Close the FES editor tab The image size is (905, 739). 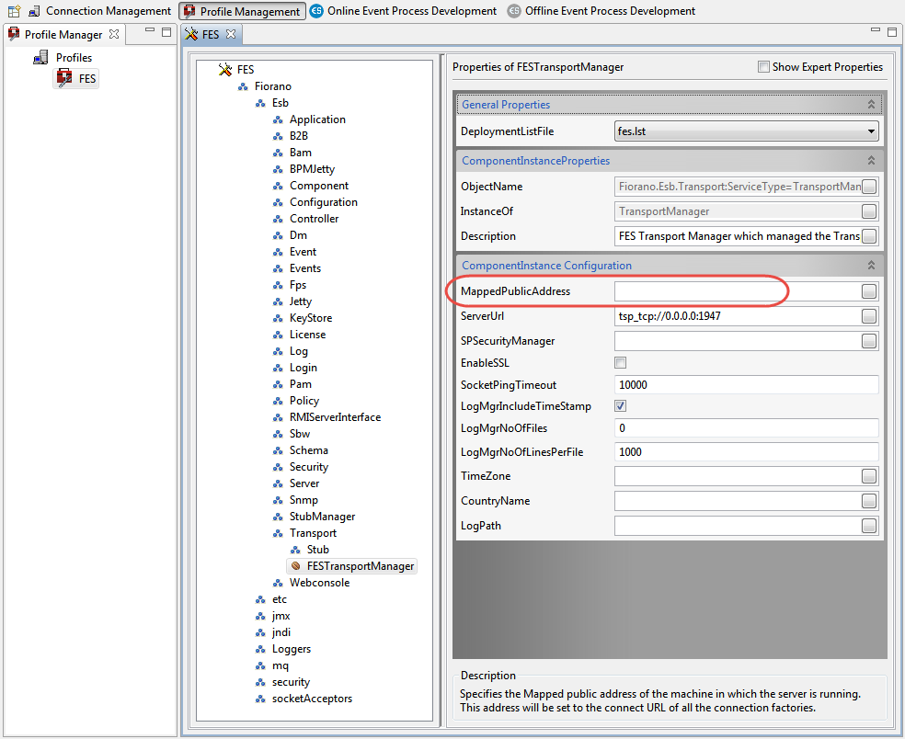click(231, 34)
